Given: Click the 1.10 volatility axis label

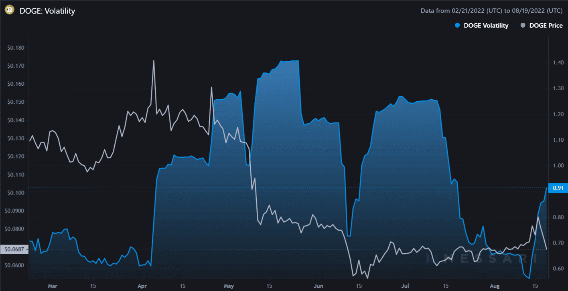Looking at the screenshot, I should [x=558, y=140].
